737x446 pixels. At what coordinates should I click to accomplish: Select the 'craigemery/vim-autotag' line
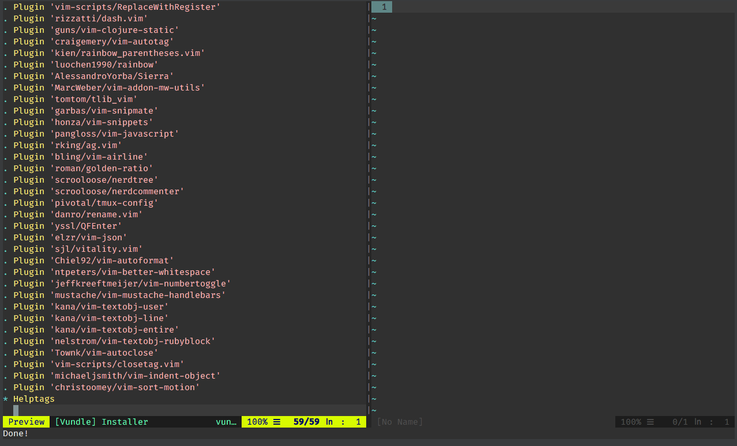point(88,41)
